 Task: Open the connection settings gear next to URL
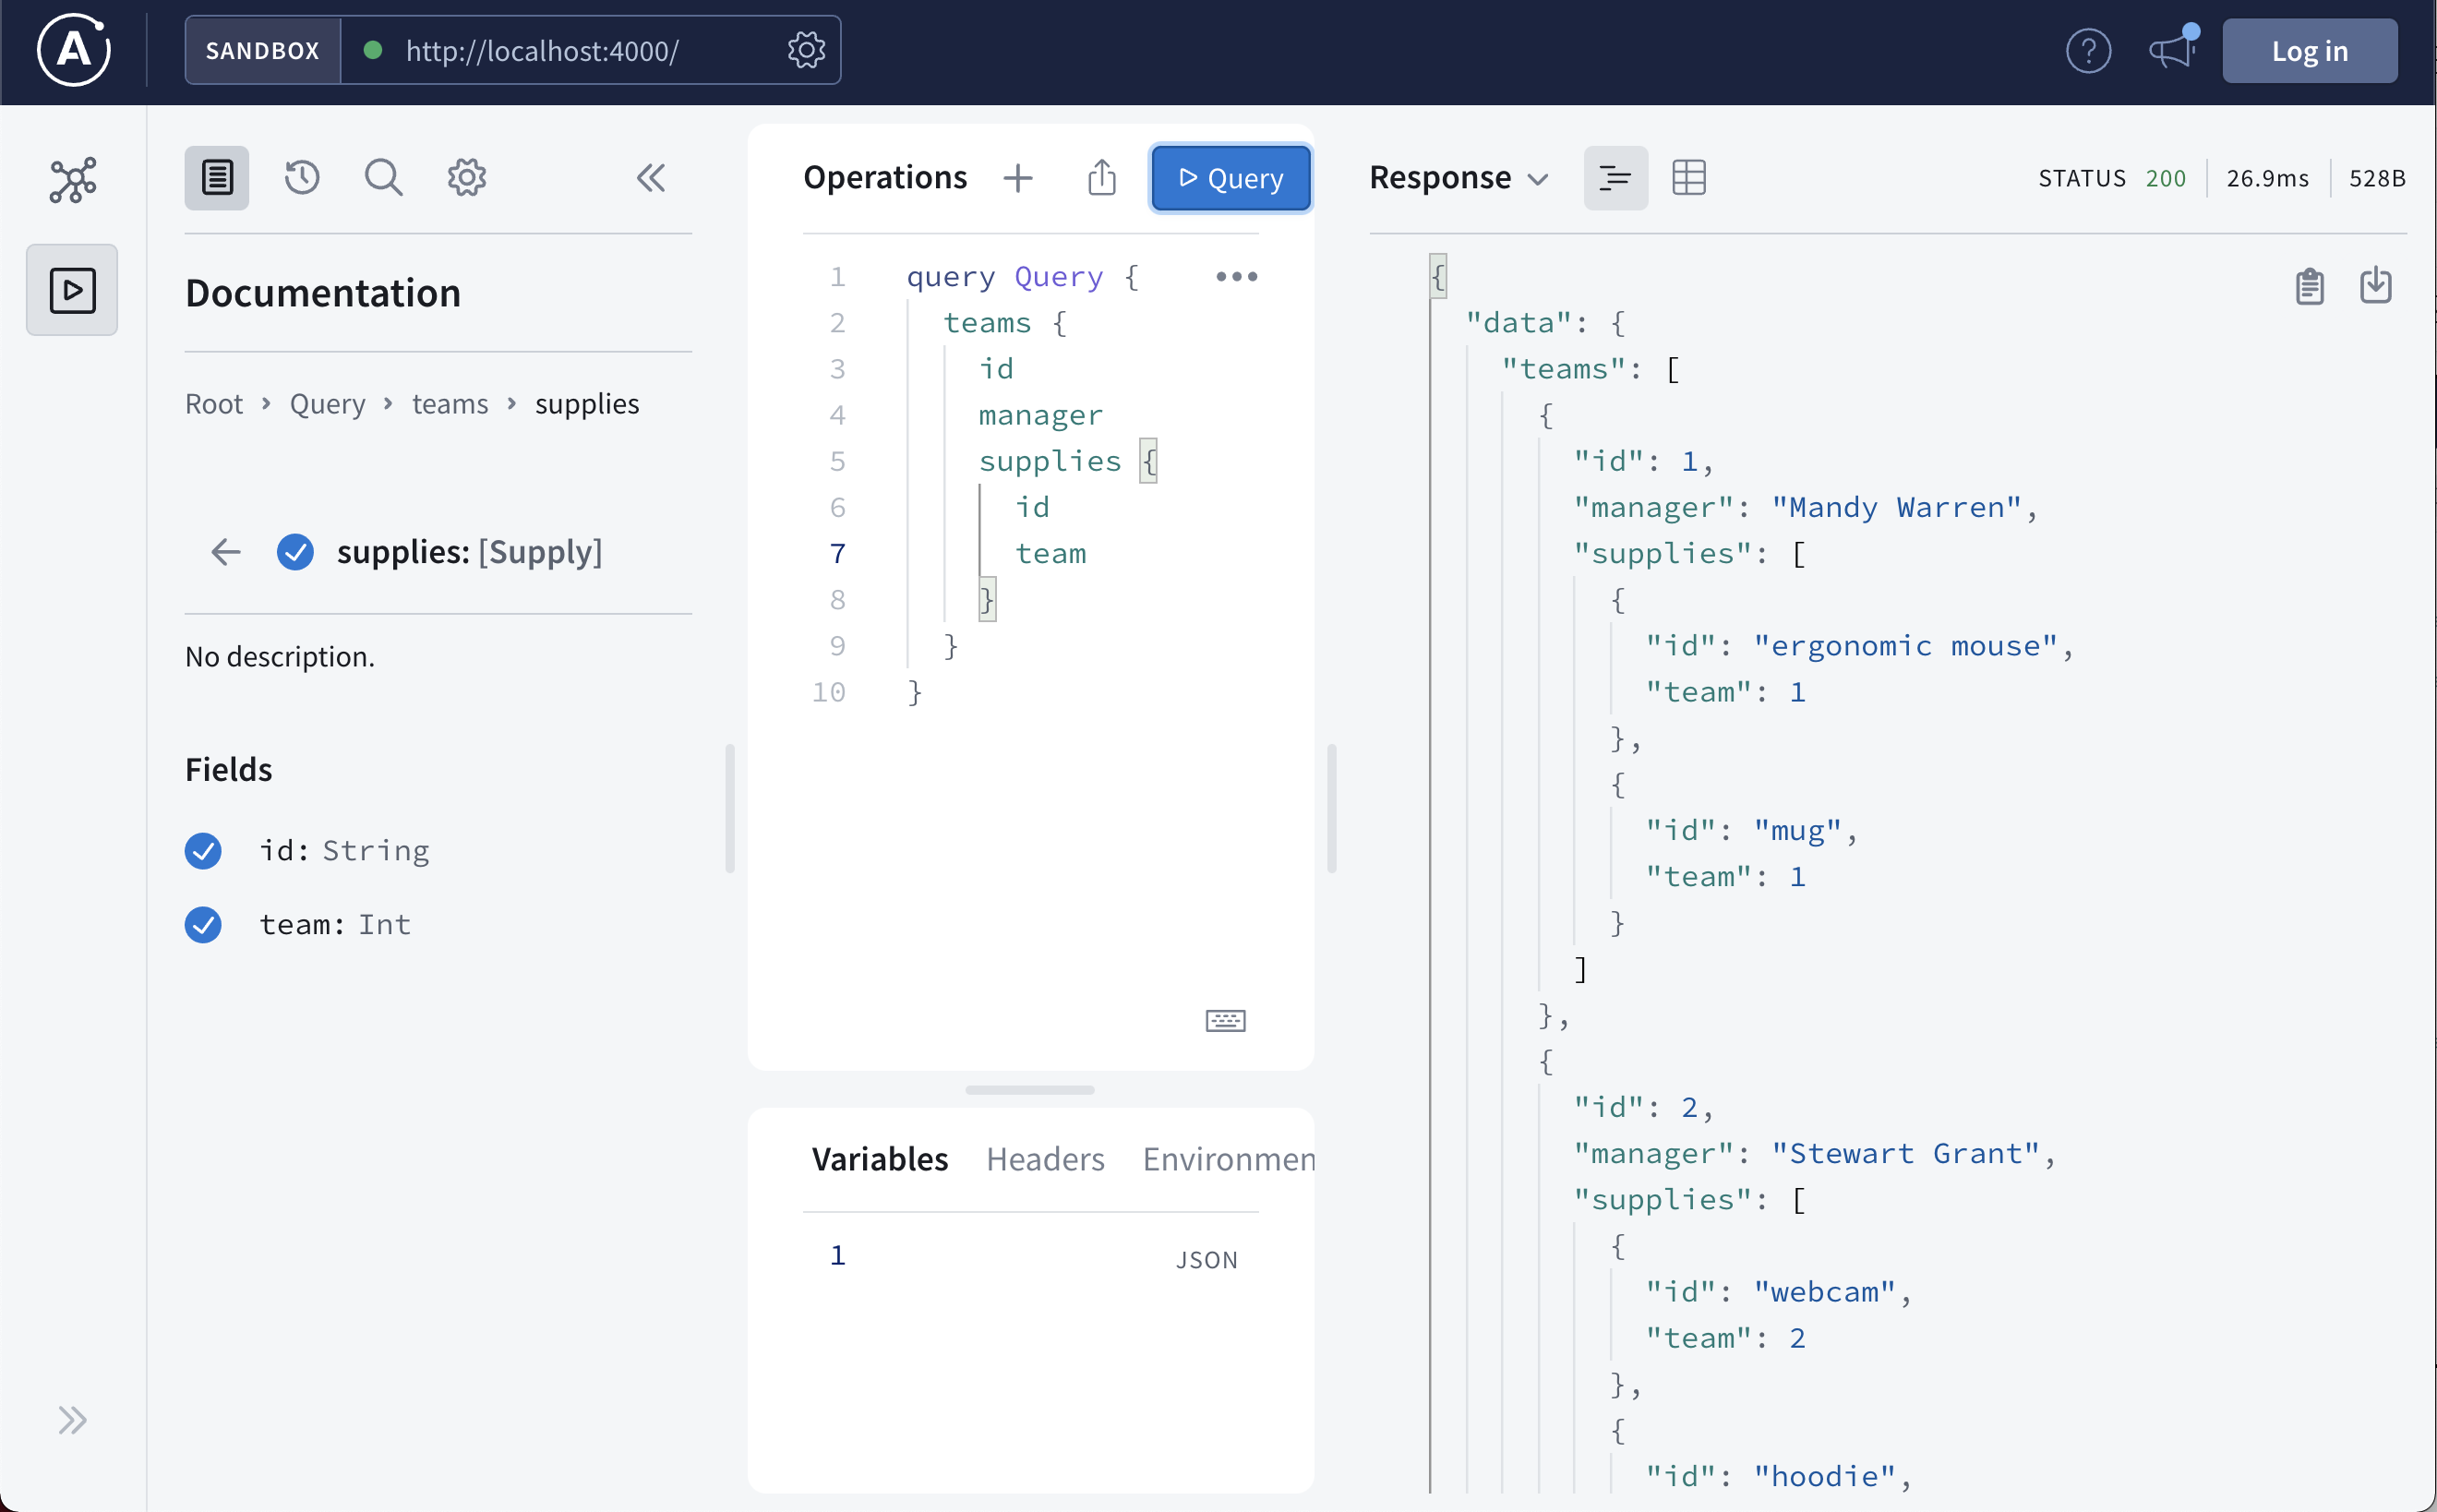(x=806, y=50)
